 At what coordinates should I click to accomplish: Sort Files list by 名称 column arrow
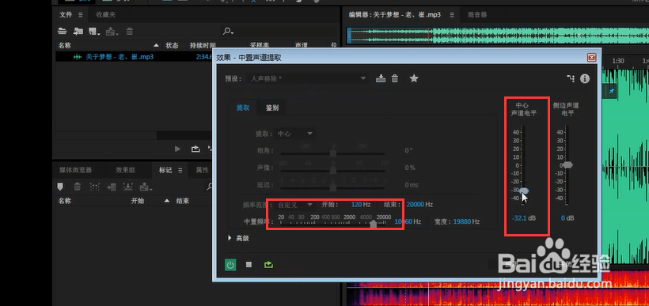(x=156, y=45)
